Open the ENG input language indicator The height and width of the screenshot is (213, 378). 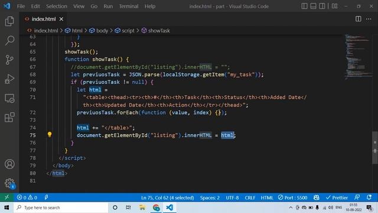coord(338,208)
